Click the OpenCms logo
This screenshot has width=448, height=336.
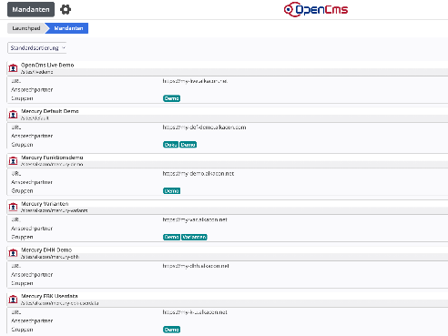(316, 9)
